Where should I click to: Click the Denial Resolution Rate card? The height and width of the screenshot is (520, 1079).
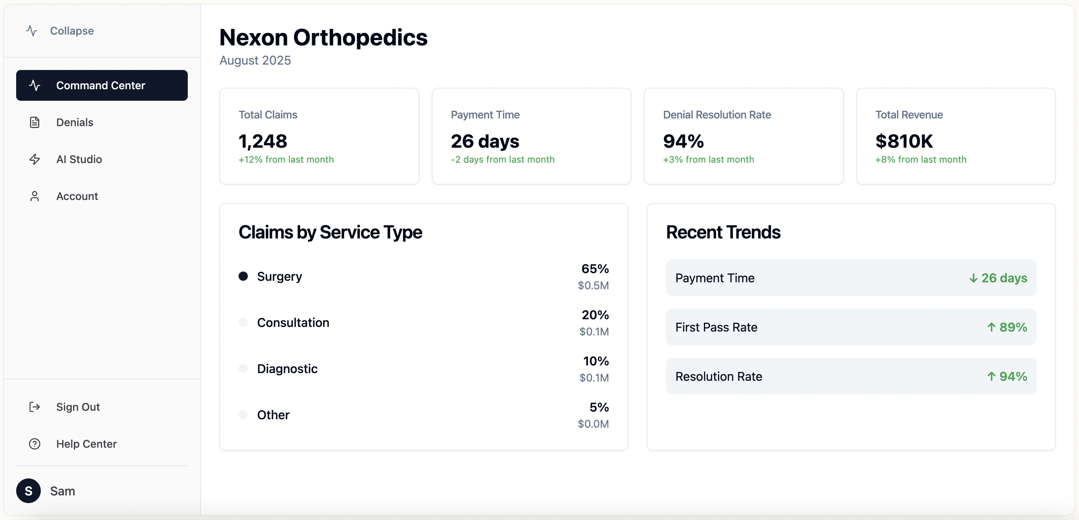743,136
